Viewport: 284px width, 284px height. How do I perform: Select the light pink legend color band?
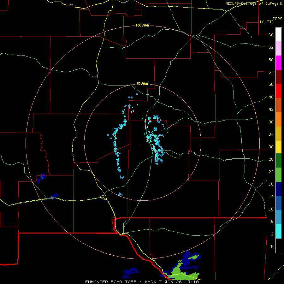coord(279,48)
